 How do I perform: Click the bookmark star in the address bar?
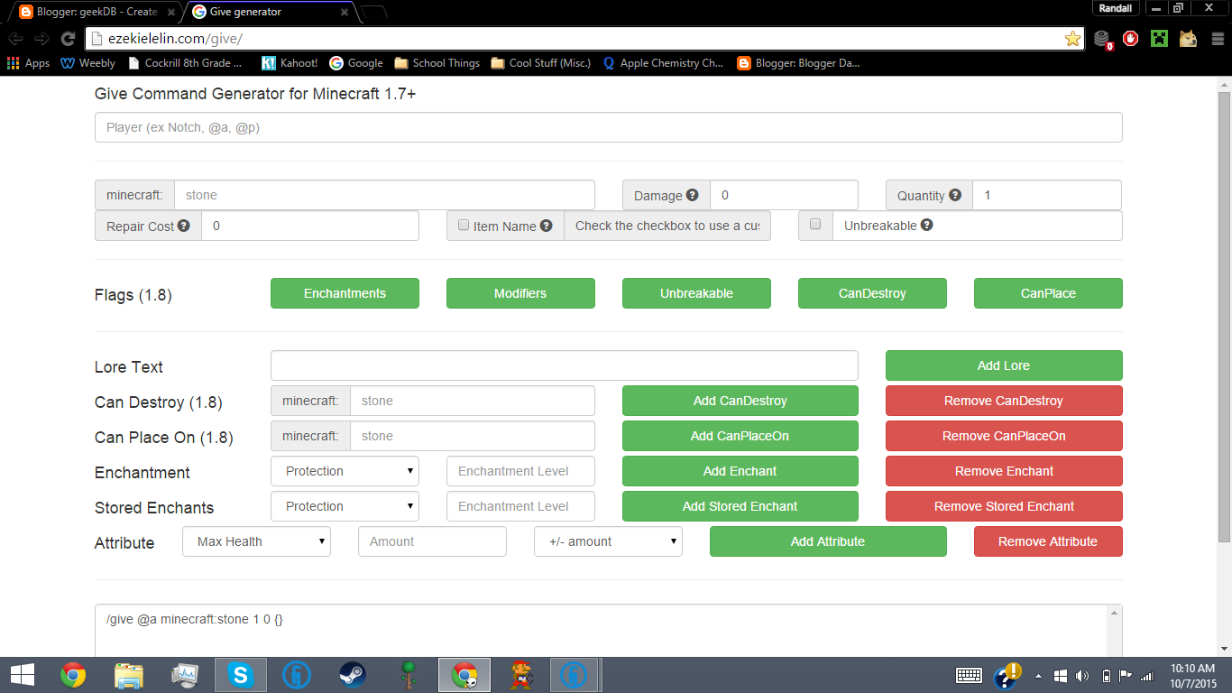coord(1072,39)
